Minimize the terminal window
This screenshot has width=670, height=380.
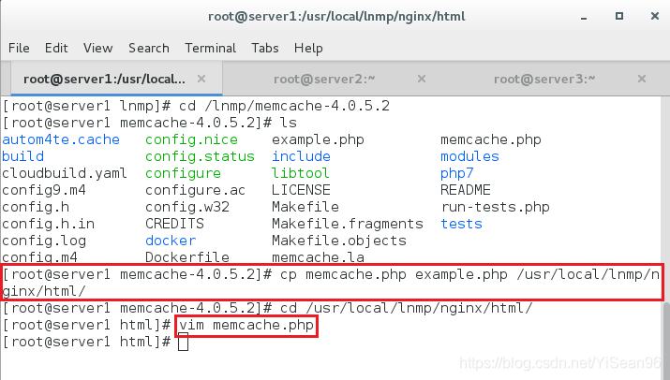[584, 17]
